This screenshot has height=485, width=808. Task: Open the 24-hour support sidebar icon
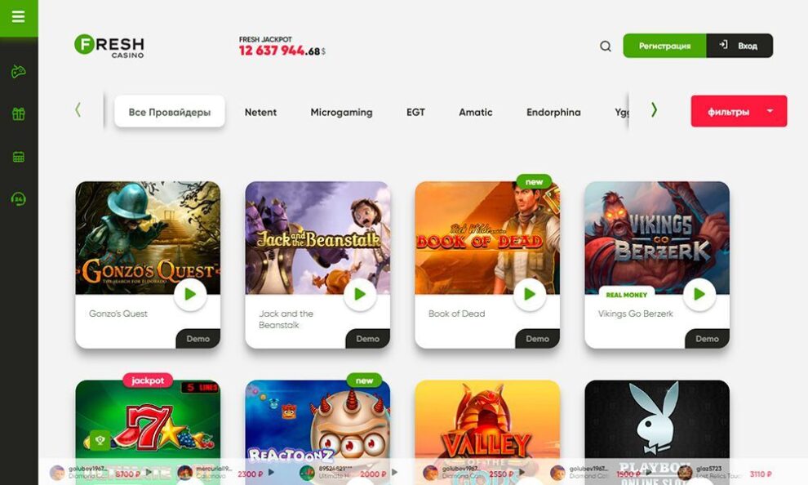pos(19,199)
